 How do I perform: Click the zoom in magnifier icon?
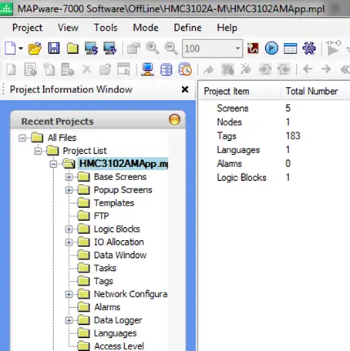point(153,48)
